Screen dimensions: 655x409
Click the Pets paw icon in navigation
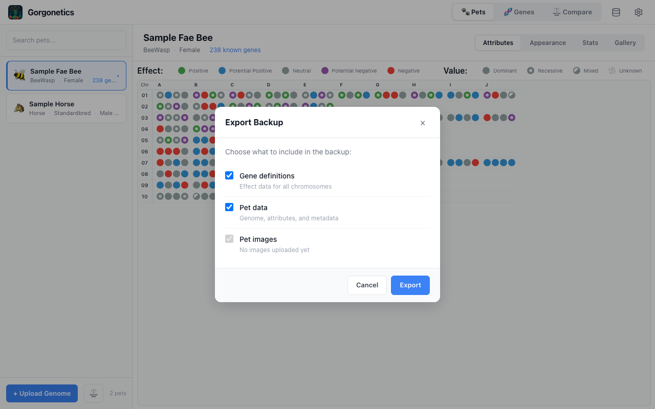pyautogui.click(x=464, y=12)
